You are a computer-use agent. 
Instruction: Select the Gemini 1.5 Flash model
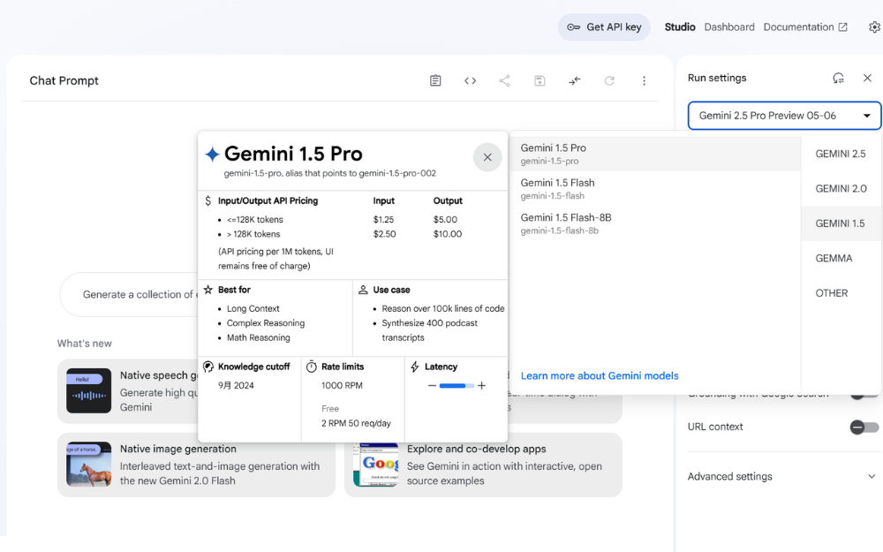655,189
